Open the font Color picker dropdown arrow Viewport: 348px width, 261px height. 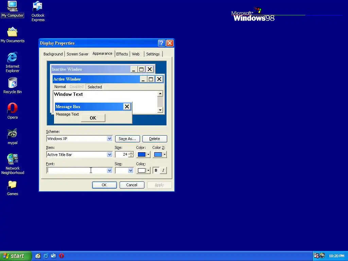point(148,171)
